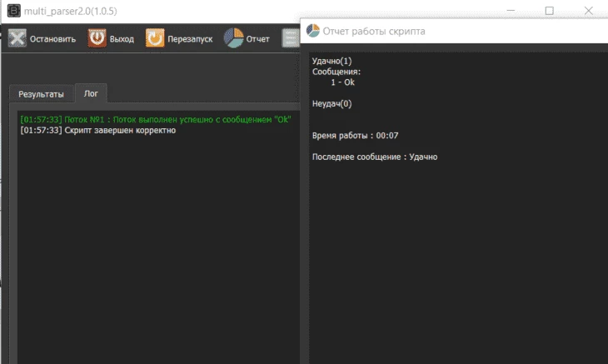Click the multi_parser app icon in title bar
The image size is (608, 364).
[x=14, y=11]
